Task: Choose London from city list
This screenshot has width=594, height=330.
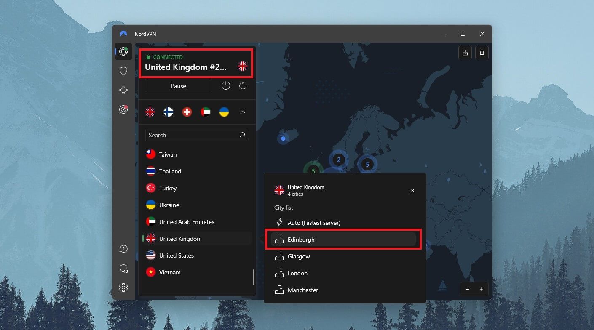Action: click(x=343, y=273)
